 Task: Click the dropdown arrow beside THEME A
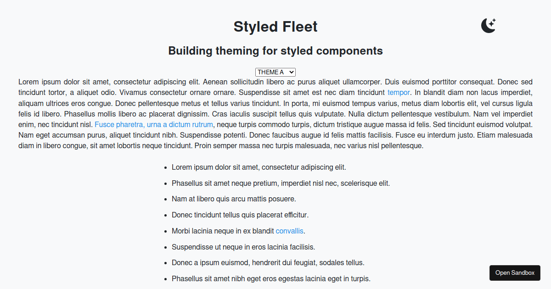(292, 72)
